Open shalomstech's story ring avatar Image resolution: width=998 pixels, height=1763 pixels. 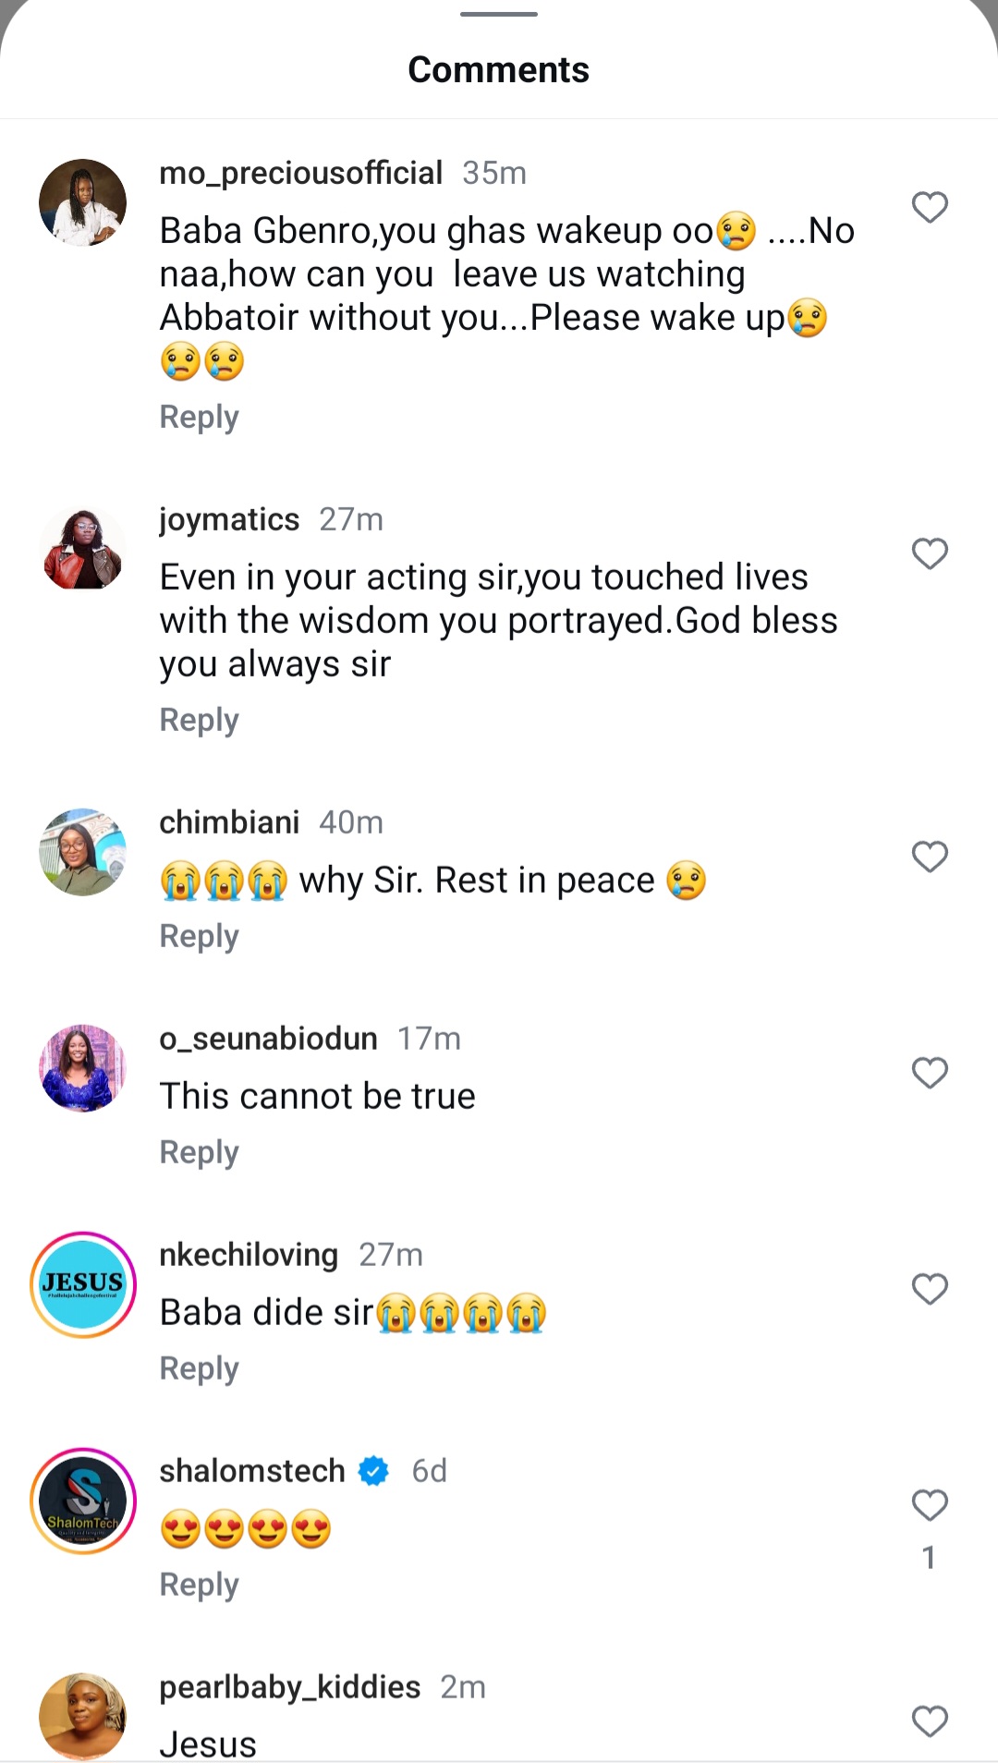(x=83, y=1501)
